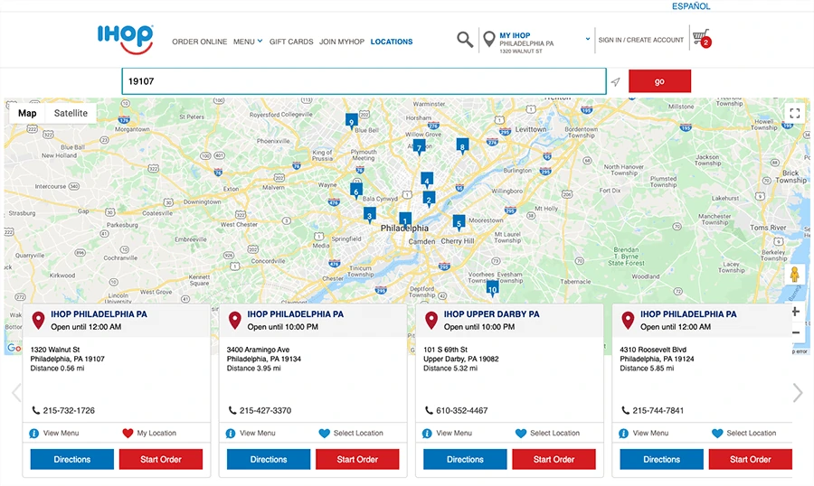Screen dimensions: 814x486
Task: Toggle My Location heart for 1320 Walnut St
Action: pos(128,433)
